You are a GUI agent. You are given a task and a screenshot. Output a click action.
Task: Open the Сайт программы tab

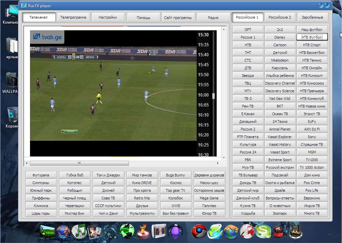[x=178, y=17]
